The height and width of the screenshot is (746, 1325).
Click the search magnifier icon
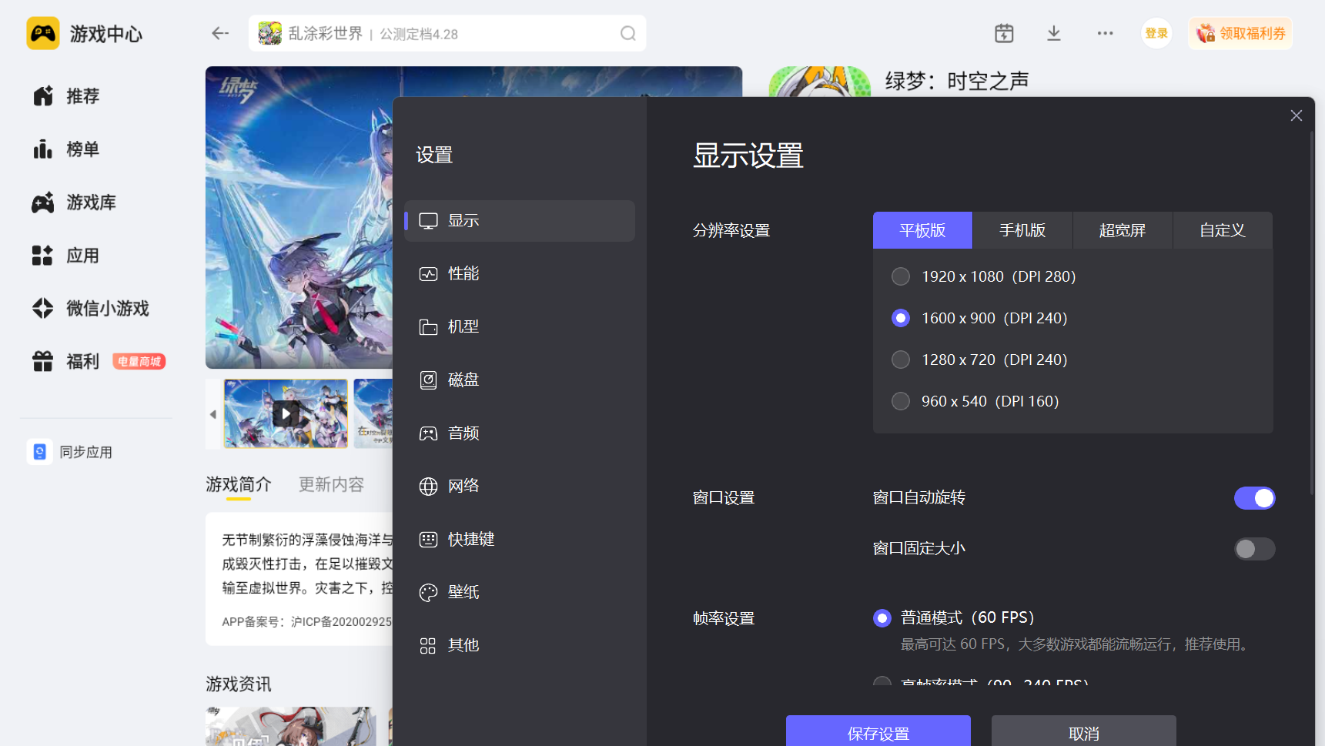pos(627,33)
